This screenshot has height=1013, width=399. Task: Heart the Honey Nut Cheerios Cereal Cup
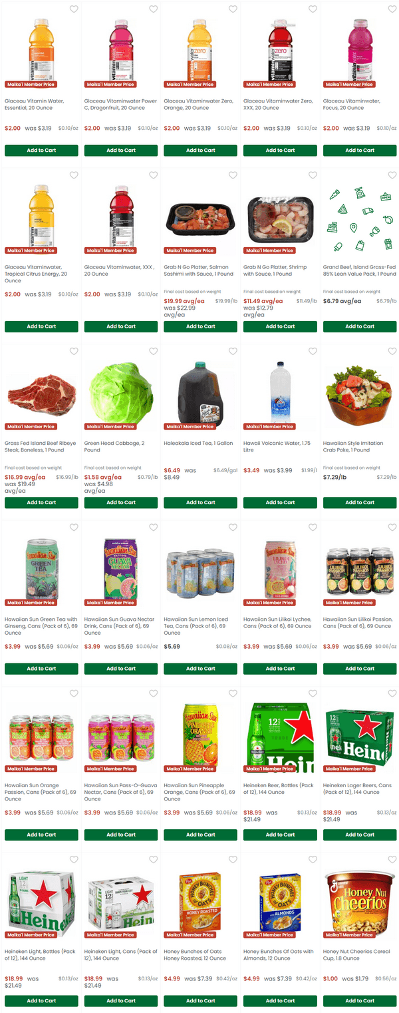392,859
